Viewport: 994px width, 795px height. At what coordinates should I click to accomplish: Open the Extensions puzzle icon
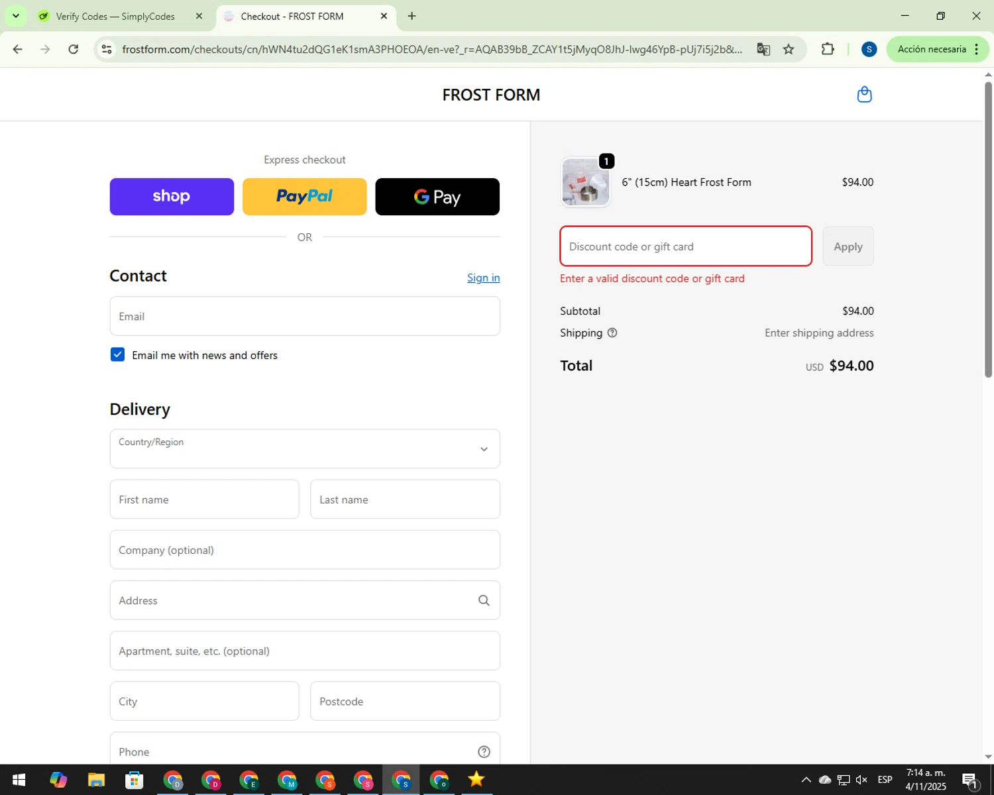(x=827, y=49)
